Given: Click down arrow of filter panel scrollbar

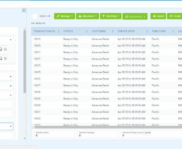Looking at the screenshot, I should [25, 138].
